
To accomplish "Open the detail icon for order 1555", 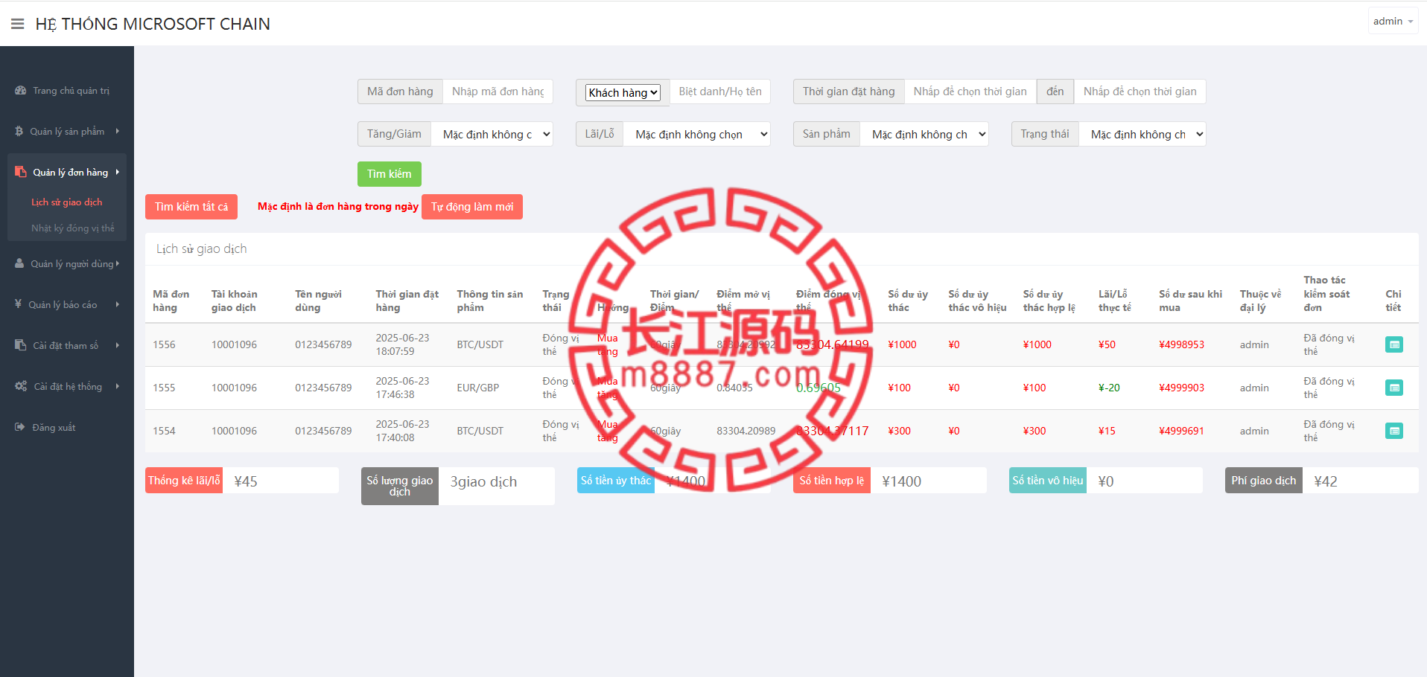I will point(1394,388).
